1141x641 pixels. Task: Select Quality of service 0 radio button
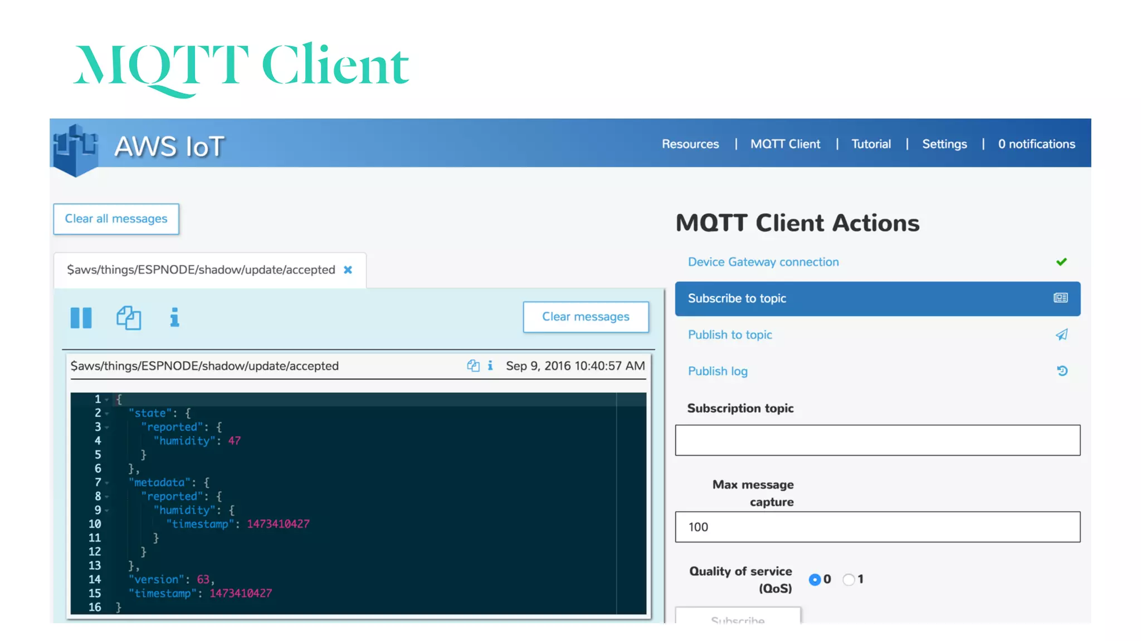point(815,579)
